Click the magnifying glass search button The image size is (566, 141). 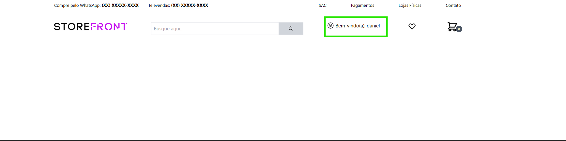pos(291,29)
